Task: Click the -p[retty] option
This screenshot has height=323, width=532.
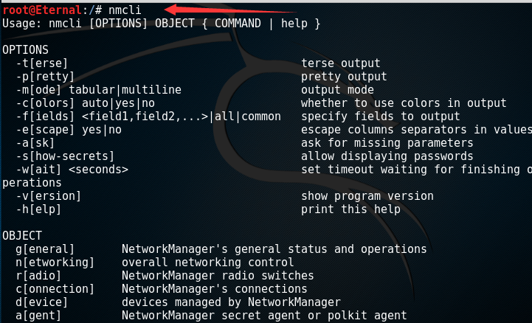Action: pyautogui.click(x=45, y=77)
